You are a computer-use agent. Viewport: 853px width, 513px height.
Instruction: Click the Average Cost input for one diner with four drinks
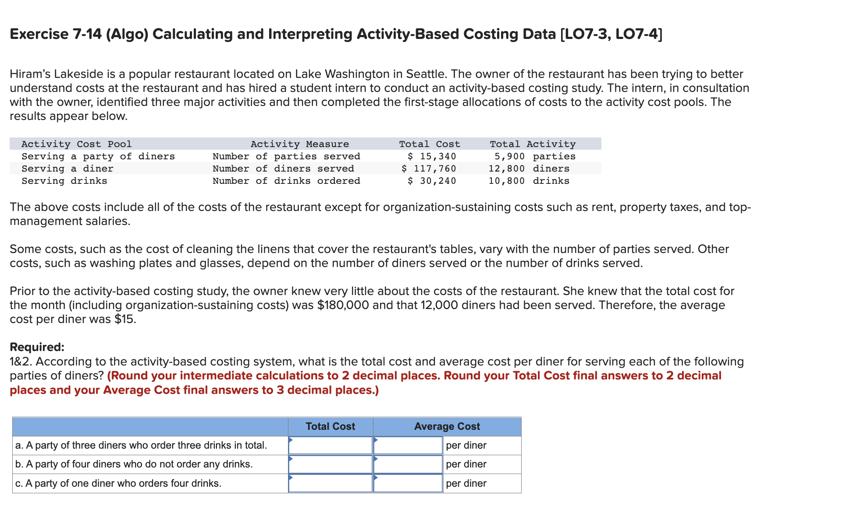pos(407,483)
